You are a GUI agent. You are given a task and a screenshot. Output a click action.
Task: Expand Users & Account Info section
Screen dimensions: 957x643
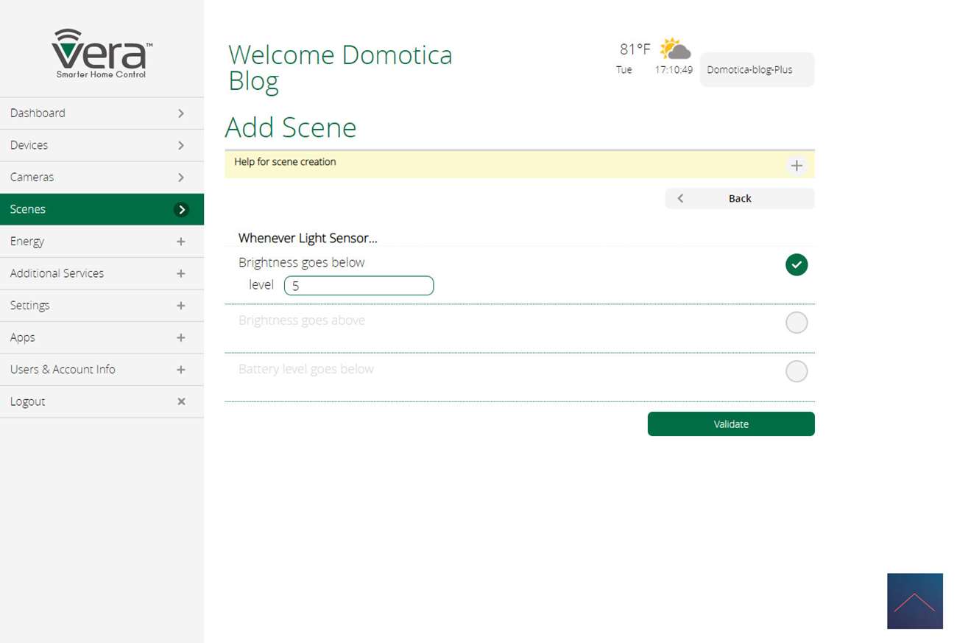pyautogui.click(x=102, y=370)
